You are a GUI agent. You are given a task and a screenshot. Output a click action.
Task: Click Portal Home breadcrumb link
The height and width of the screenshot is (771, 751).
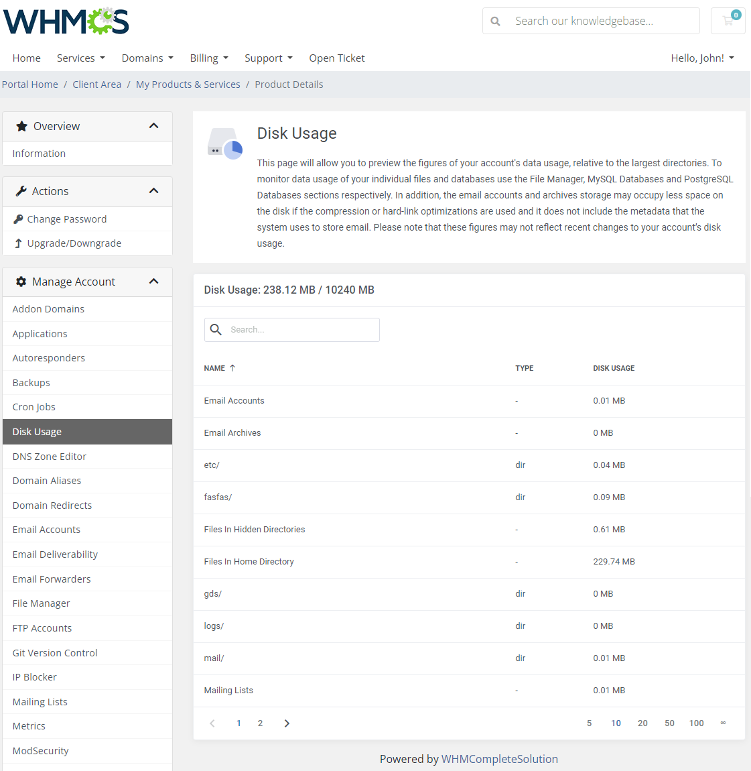click(30, 84)
